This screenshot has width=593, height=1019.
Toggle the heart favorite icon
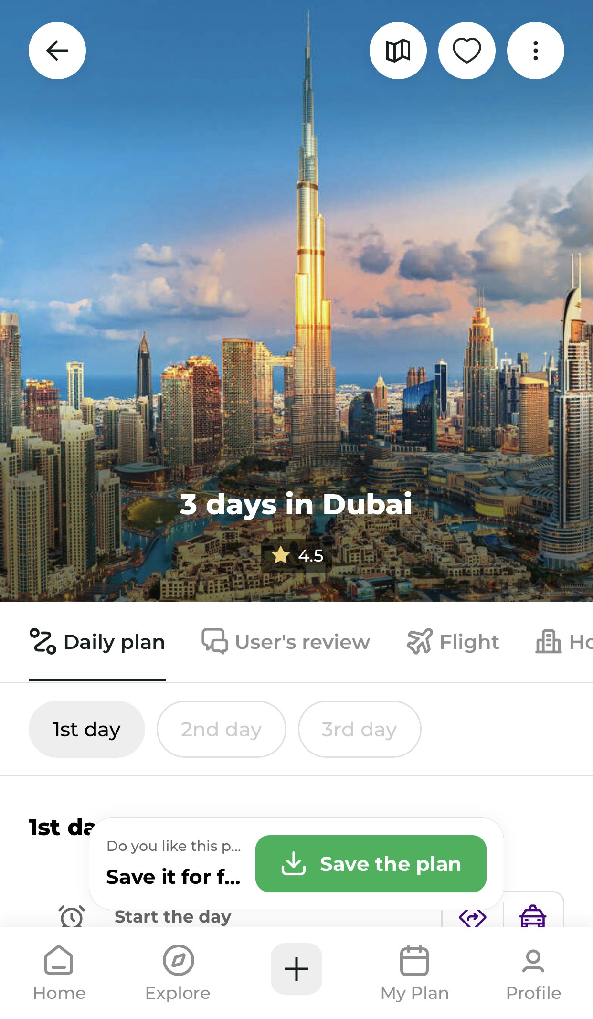point(467,51)
